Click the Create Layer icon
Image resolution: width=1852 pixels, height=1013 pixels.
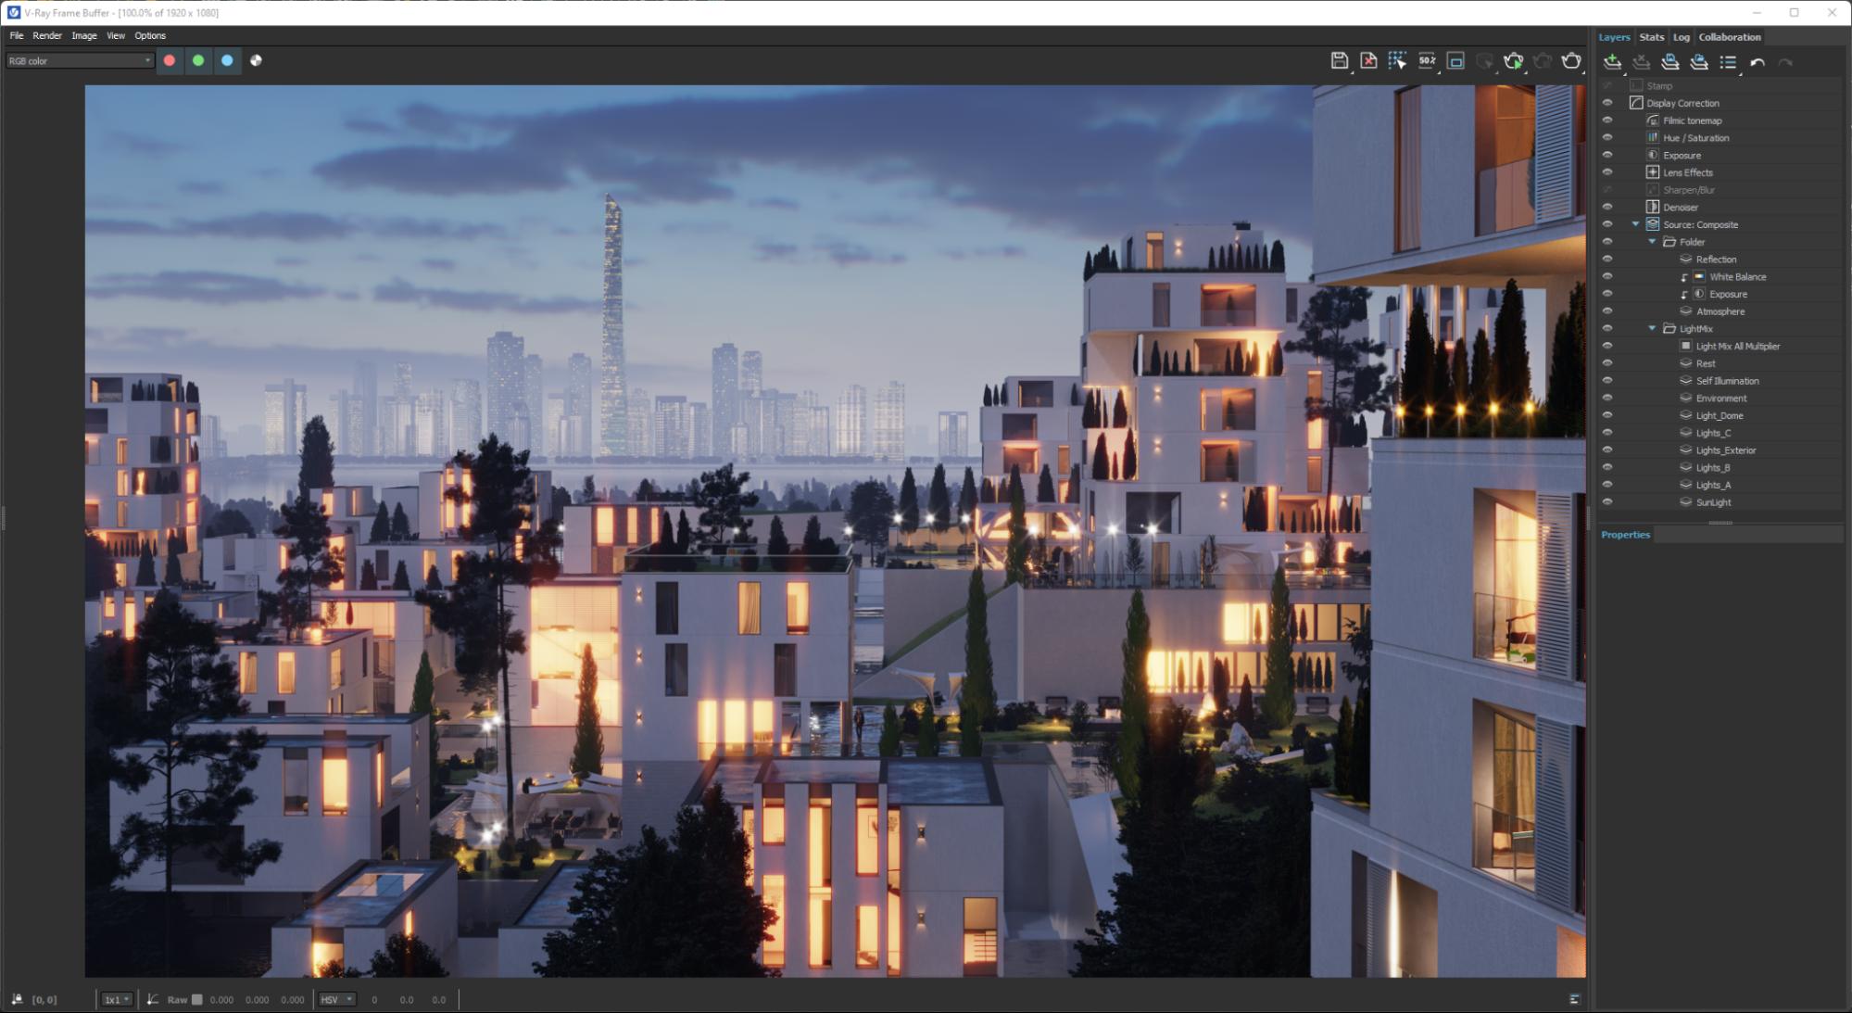point(1612,61)
